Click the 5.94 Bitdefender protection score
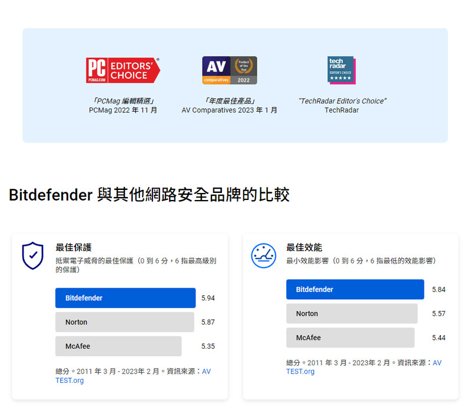The width and height of the screenshot is (471, 407). click(x=208, y=298)
